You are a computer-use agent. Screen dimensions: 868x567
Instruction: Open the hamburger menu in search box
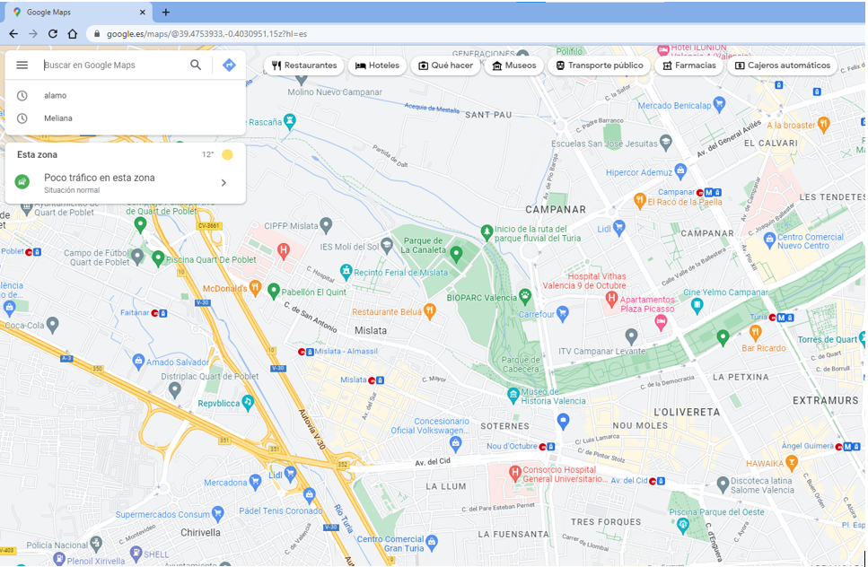[x=22, y=65]
